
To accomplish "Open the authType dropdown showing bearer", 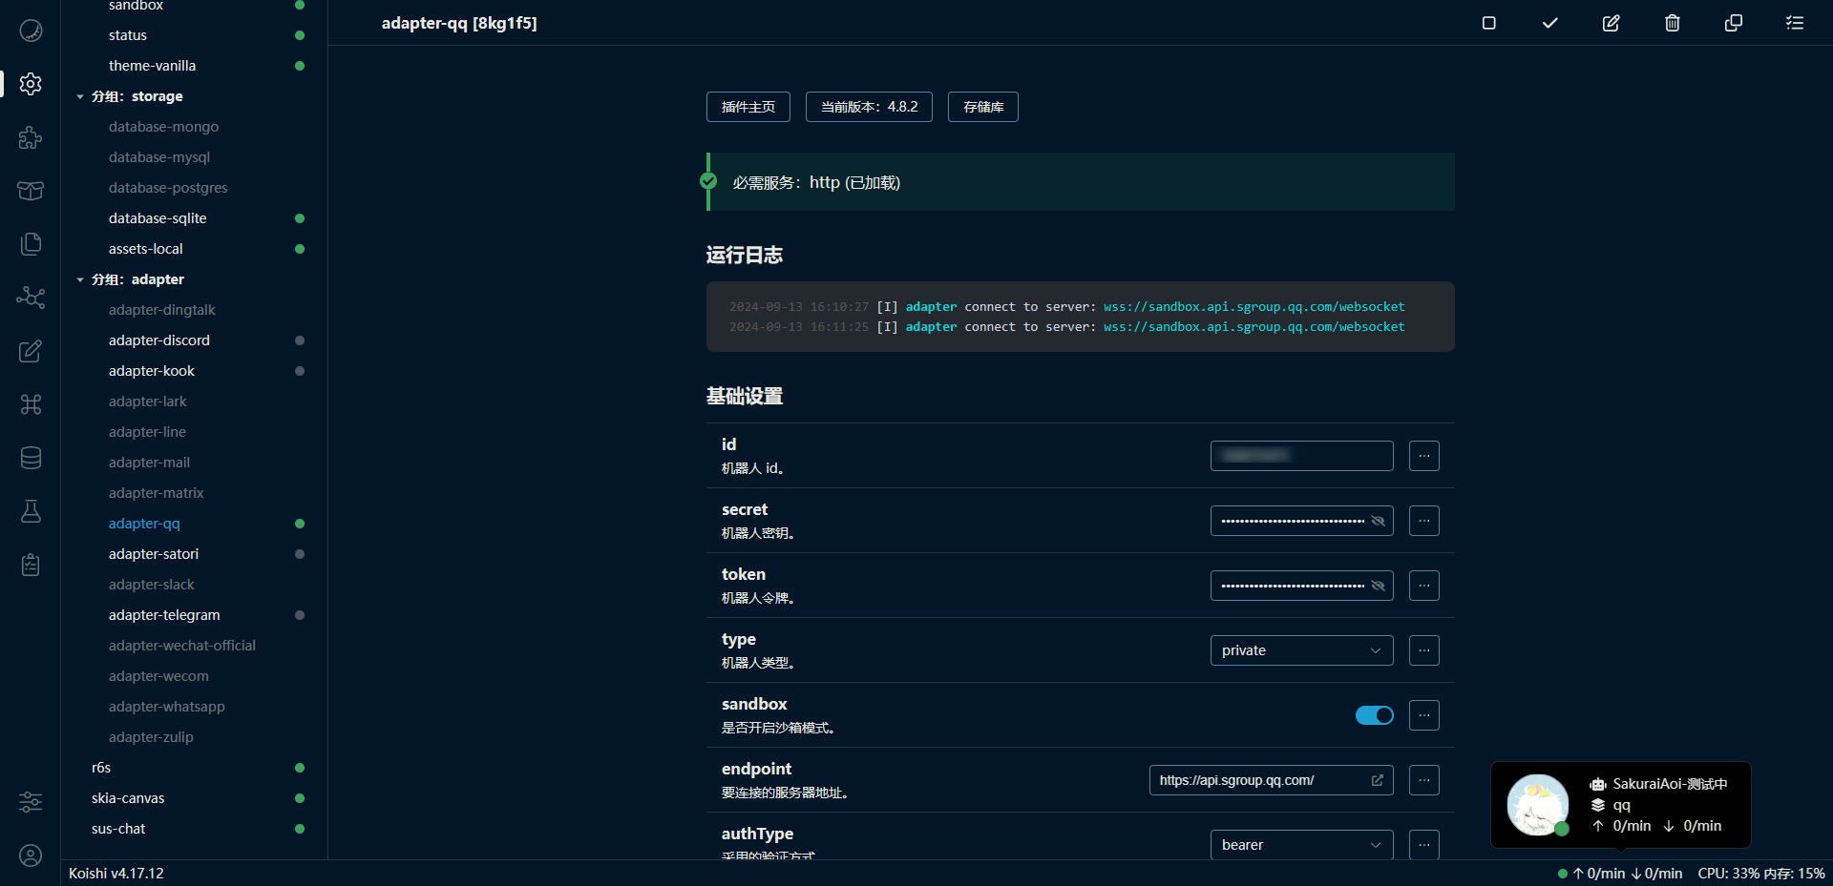I will (1300, 845).
